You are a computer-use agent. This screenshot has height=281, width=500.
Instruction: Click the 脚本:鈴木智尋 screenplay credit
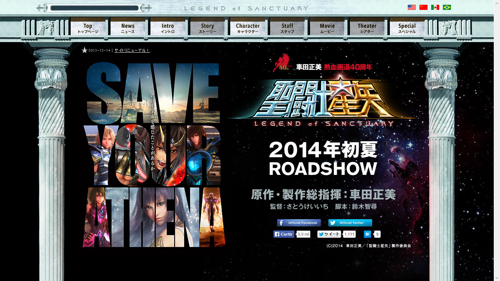point(356,206)
